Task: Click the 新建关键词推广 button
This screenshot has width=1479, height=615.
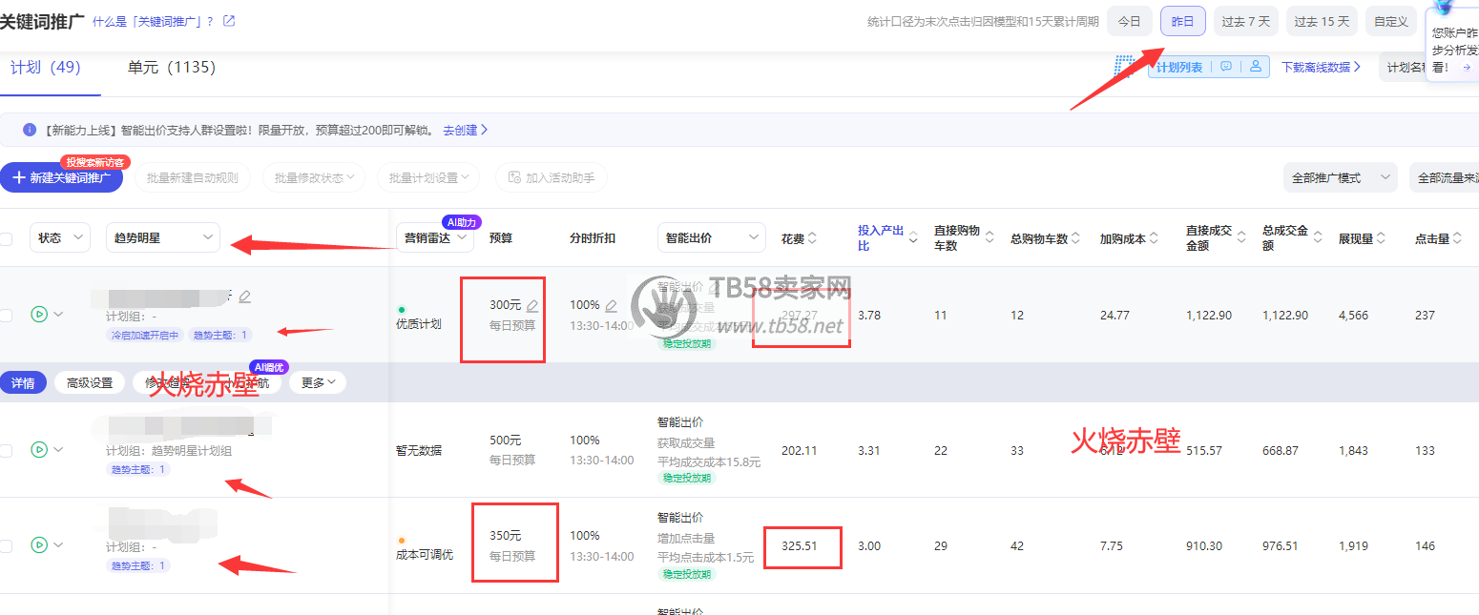Action: tap(62, 177)
